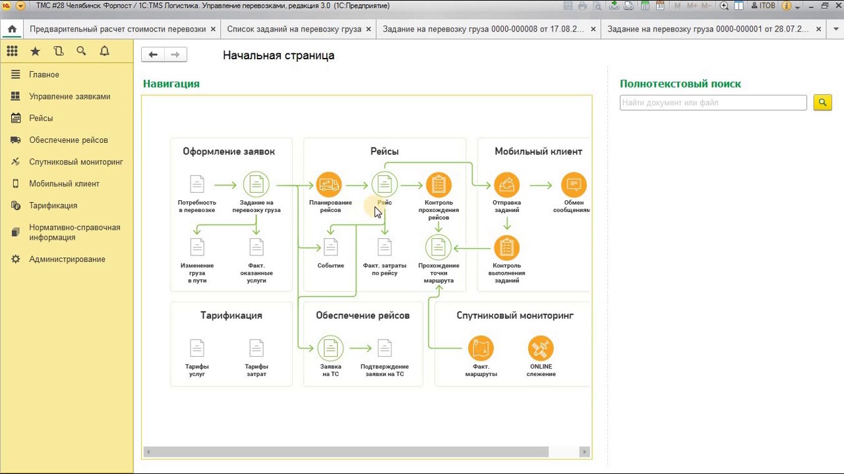The width and height of the screenshot is (844, 474).
Task: Click 'Тарифы затрат' document icon
Action: (256, 348)
